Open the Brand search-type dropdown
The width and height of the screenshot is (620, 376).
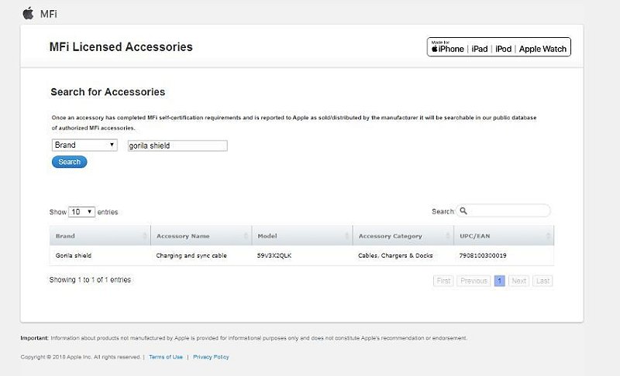(x=84, y=145)
